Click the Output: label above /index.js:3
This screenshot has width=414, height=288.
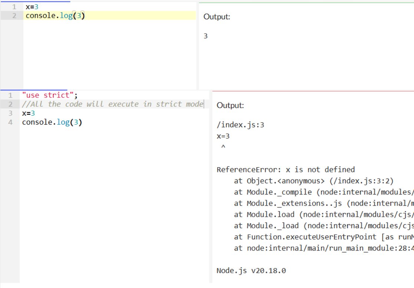tap(230, 105)
